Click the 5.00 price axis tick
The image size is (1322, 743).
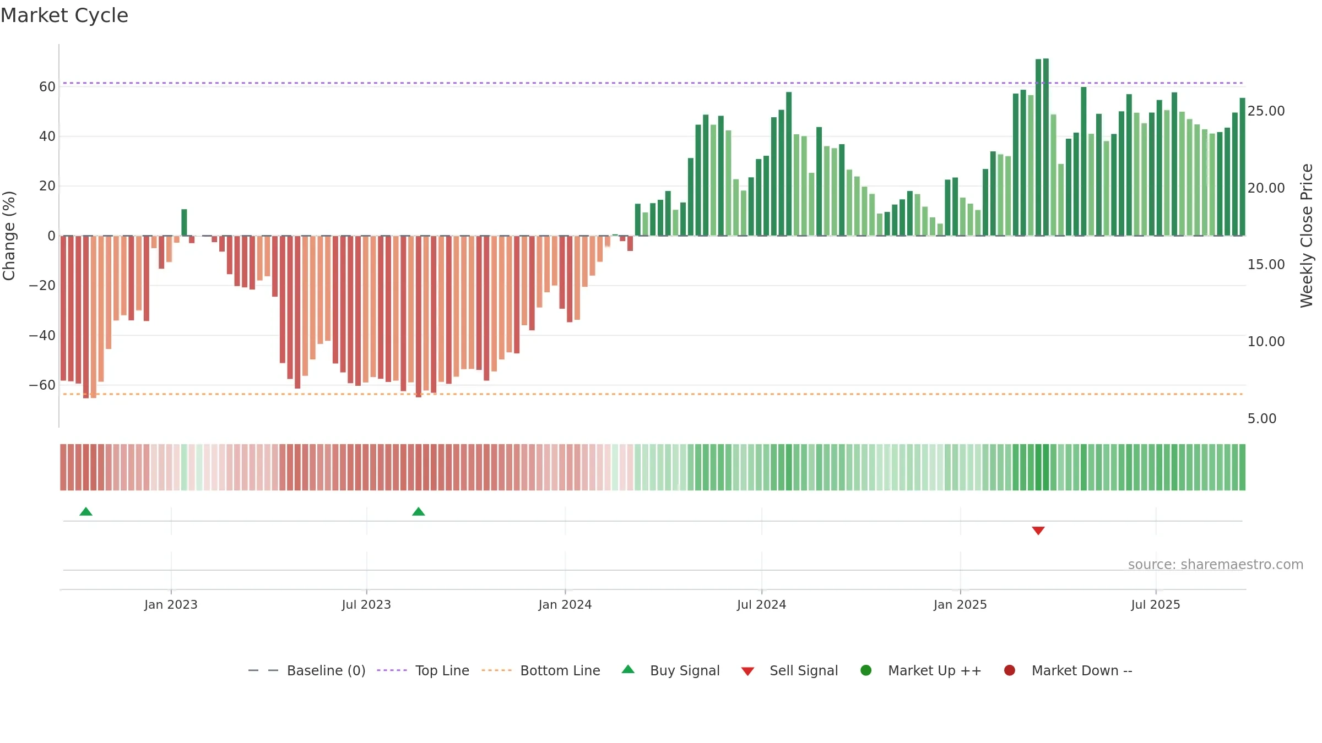pos(1262,419)
